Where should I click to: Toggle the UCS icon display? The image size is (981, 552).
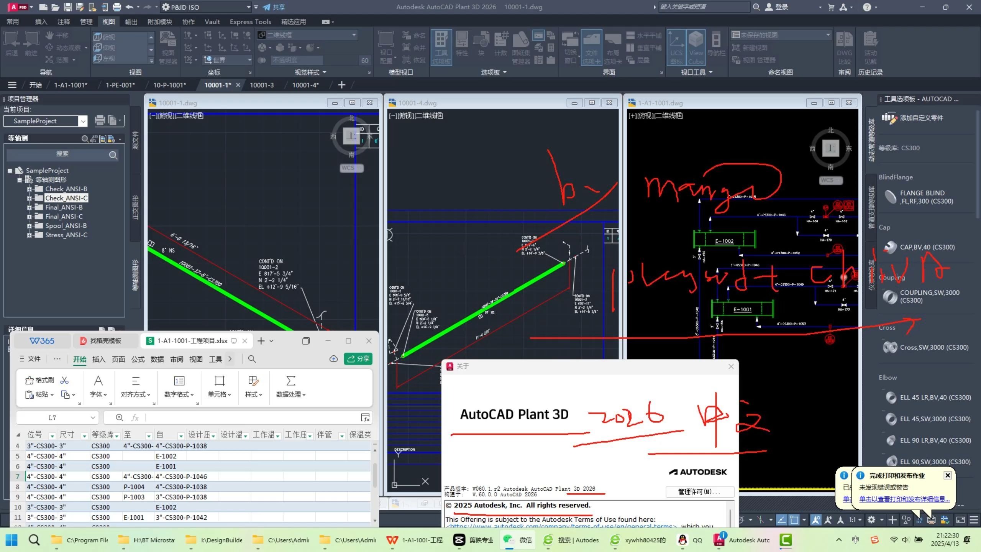676,47
